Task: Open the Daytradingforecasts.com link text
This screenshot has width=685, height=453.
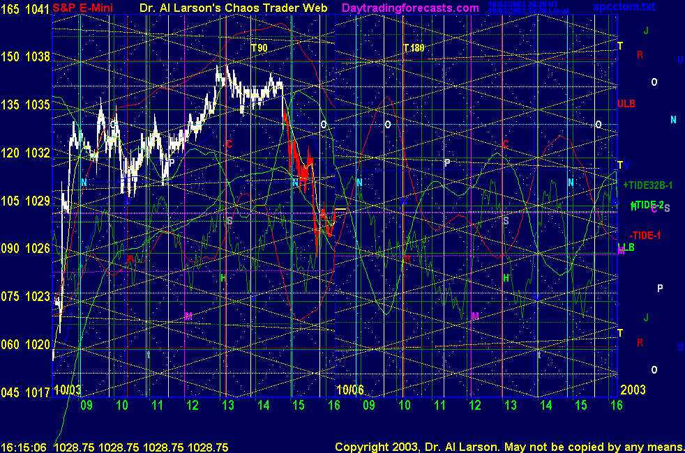Action: coord(410,8)
